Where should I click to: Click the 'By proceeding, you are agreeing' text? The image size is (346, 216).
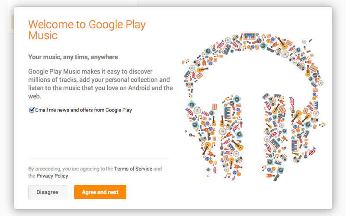pyautogui.click(x=70, y=169)
